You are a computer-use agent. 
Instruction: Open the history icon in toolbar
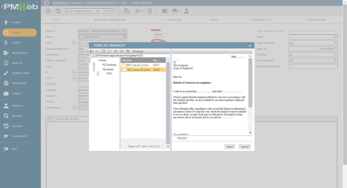tap(58, 11)
